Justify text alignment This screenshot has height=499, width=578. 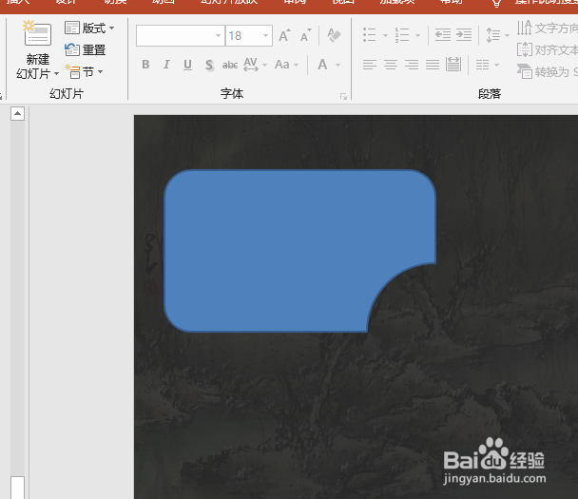pos(433,65)
